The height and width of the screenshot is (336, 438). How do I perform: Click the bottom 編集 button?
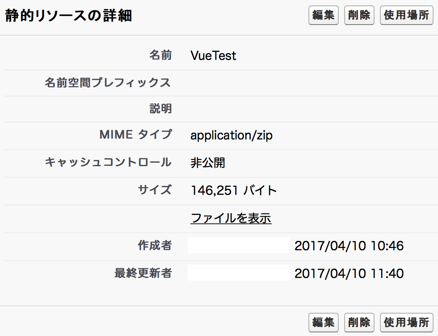324,322
